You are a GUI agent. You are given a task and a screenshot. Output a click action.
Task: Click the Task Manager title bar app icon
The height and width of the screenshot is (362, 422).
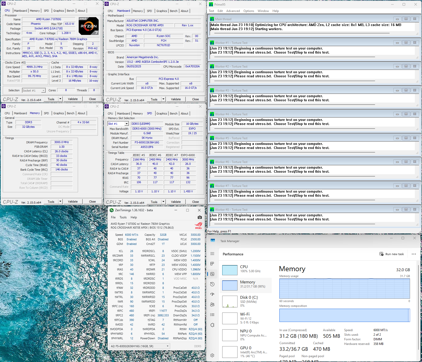(213, 241)
